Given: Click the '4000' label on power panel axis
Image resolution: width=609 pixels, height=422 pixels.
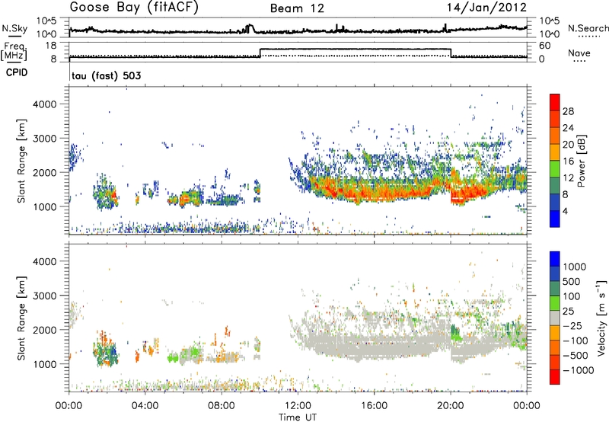Looking at the screenshot, I should [x=44, y=104].
